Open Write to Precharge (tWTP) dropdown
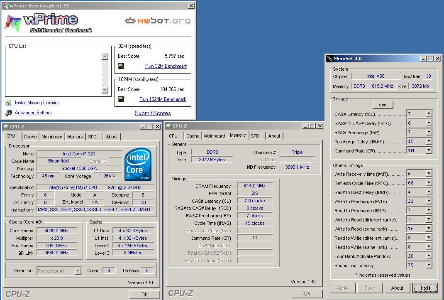Screen dimensions: 444x300 point(429,201)
